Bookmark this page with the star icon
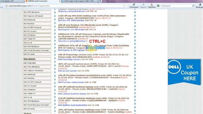The width and height of the screenshot is (203, 114). [x=124, y=6]
